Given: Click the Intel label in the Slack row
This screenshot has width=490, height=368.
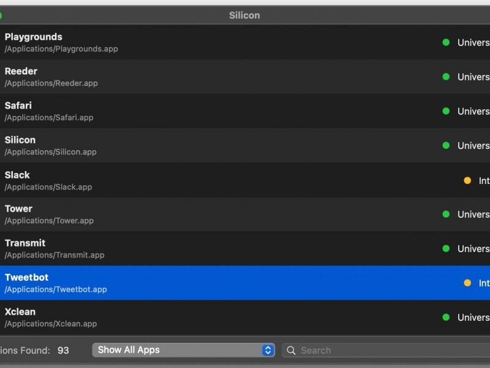Looking at the screenshot, I should point(484,180).
